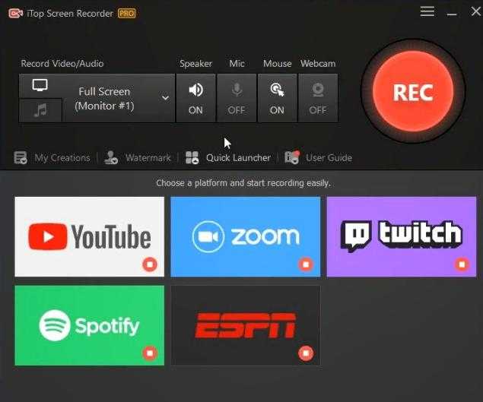Toggle the Mic OFF button
The image size is (483, 402).
click(x=237, y=98)
